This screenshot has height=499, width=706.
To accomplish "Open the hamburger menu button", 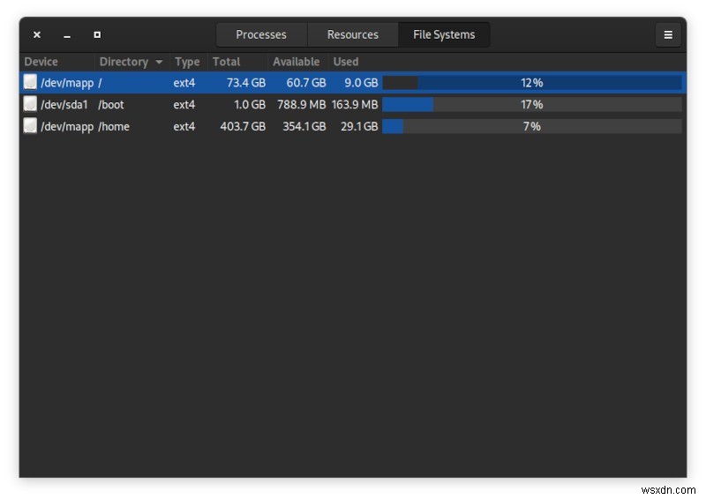I will pyautogui.click(x=668, y=34).
